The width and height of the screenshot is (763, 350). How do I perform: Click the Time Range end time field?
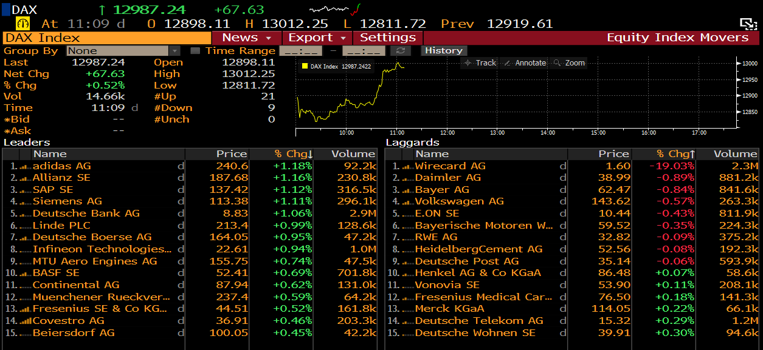tap(364, 51)
